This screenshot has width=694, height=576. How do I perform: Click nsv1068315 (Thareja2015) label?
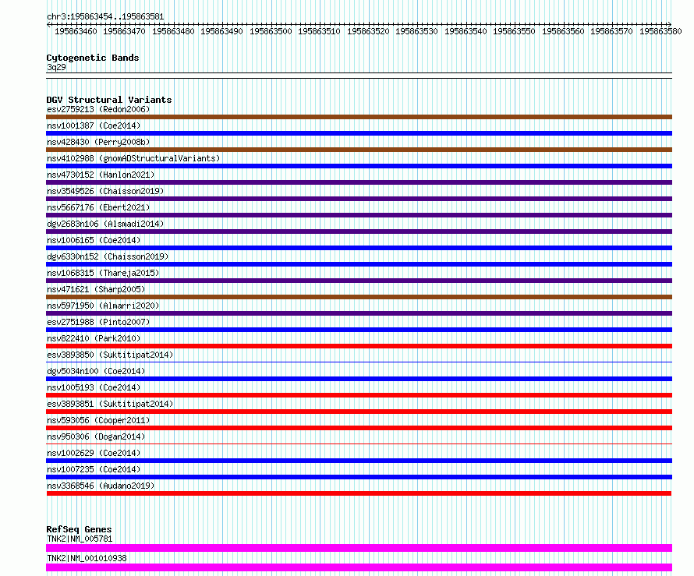coord(103,273)
